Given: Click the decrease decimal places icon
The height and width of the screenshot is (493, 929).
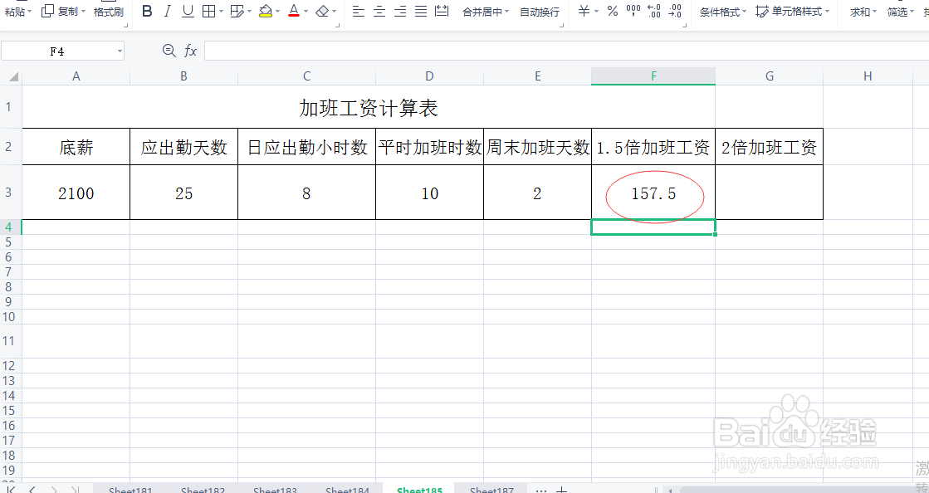Looking at the screenshot, I should pyautogui.click(x=673, y=12).
